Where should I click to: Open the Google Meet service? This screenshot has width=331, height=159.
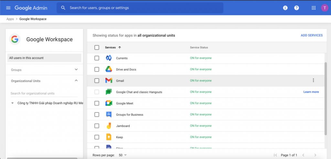[124, 104]
